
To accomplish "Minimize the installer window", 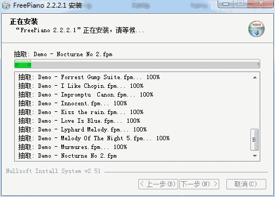I will coord(226,4).
